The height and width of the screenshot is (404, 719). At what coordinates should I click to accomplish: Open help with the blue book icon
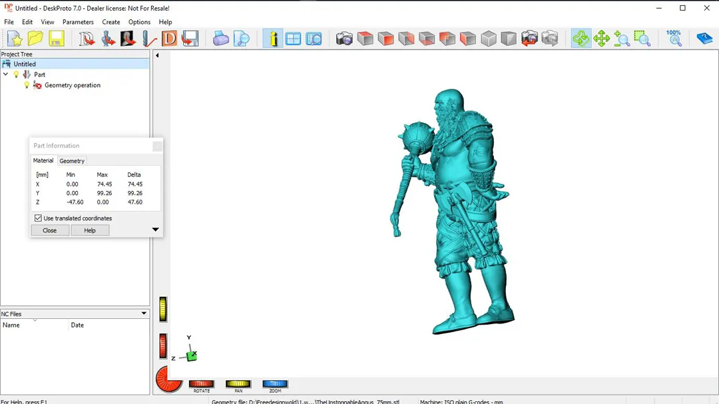tap(704, 39)
